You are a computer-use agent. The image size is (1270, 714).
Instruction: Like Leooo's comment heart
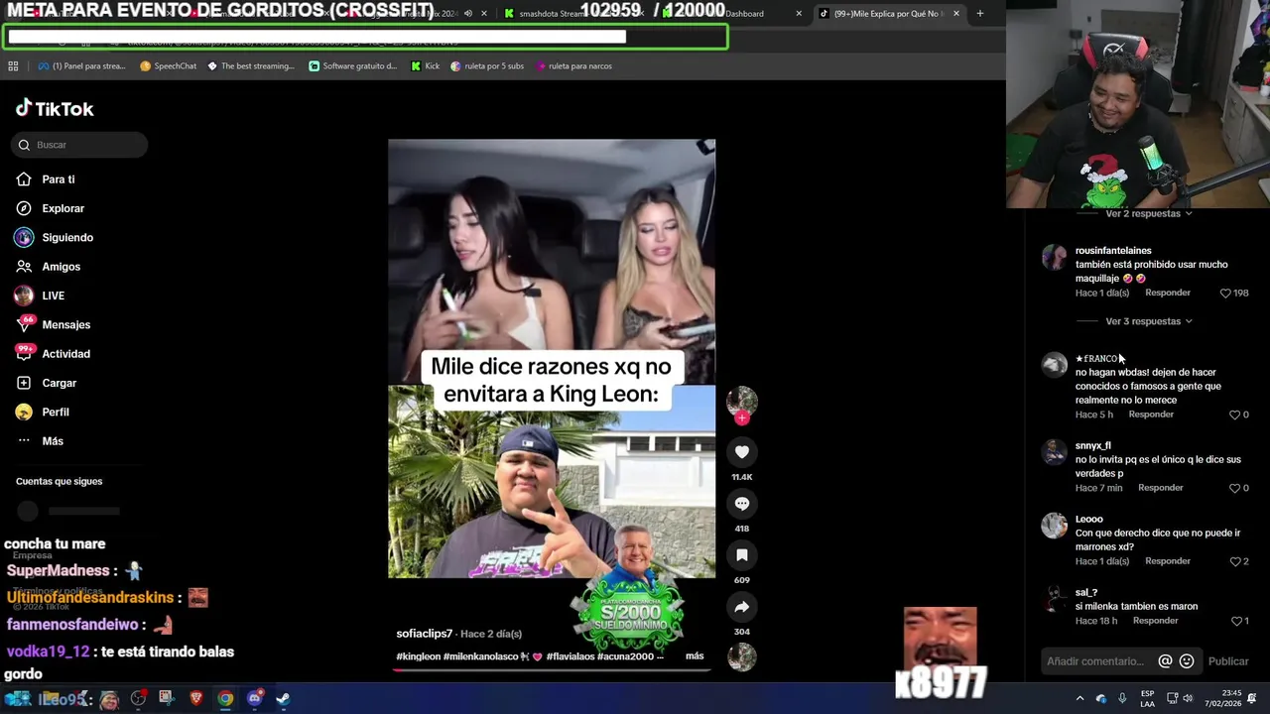(1235, 561)
